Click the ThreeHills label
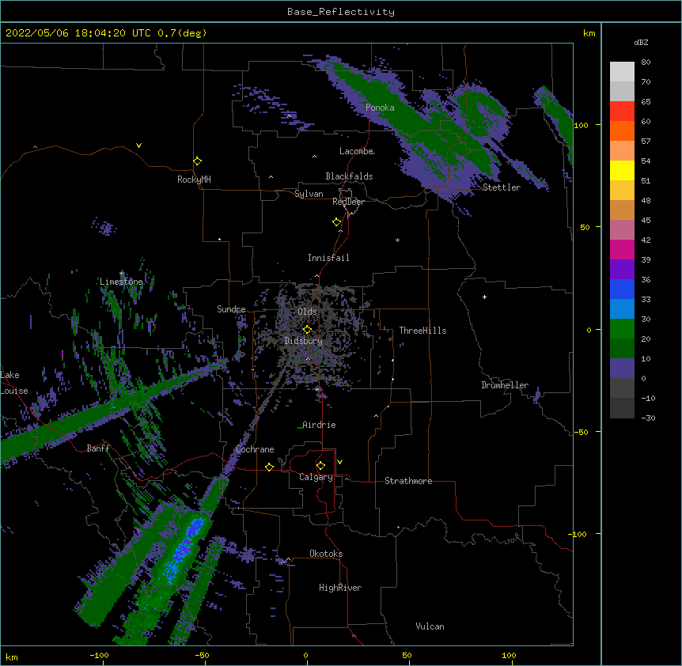Viewport: 682px width, 666px height. [x=422, y=331]
